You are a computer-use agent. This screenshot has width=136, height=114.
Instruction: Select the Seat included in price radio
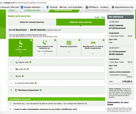tap(20, 52)
